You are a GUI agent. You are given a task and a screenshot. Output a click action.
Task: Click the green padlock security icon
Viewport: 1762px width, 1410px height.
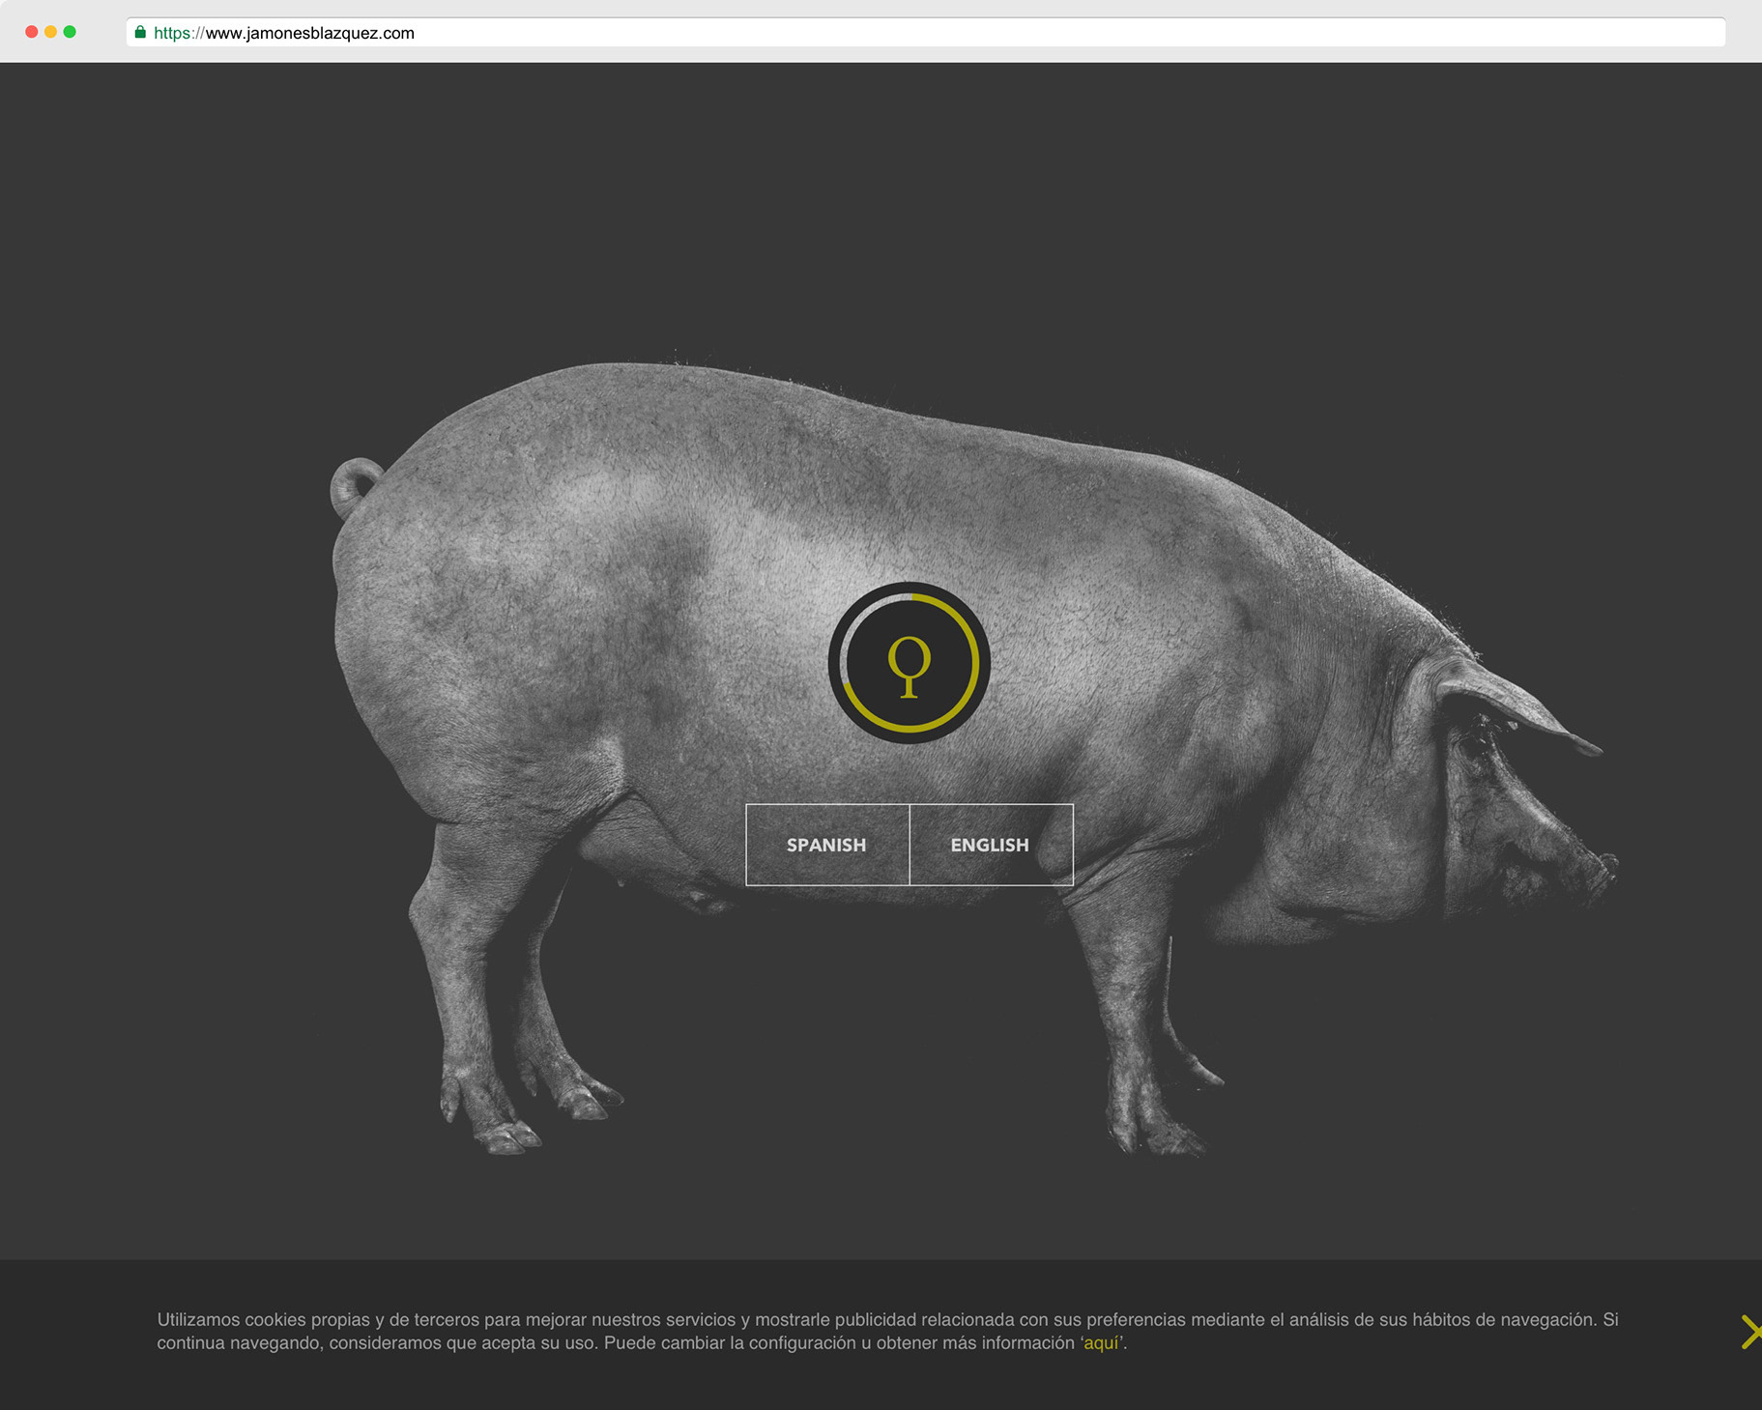140,32
